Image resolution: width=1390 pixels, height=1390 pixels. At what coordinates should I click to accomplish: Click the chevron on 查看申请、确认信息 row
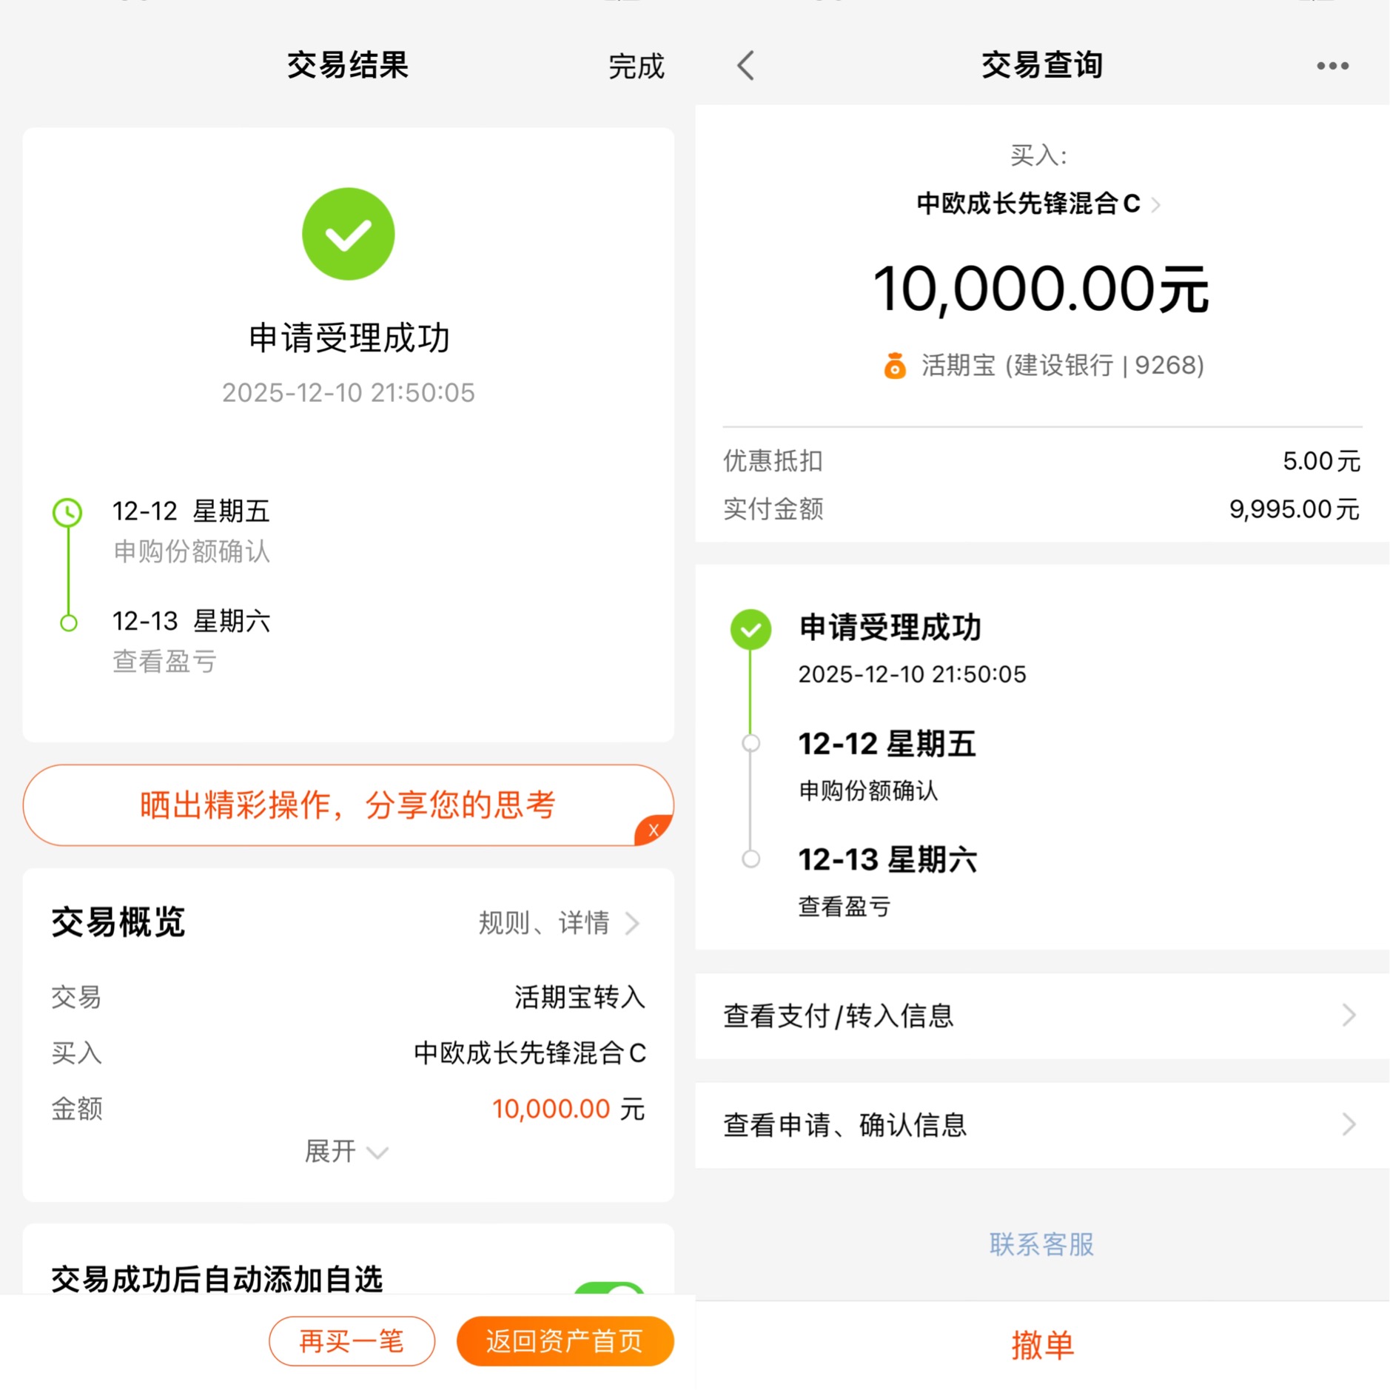[x=1349, y=1125]
